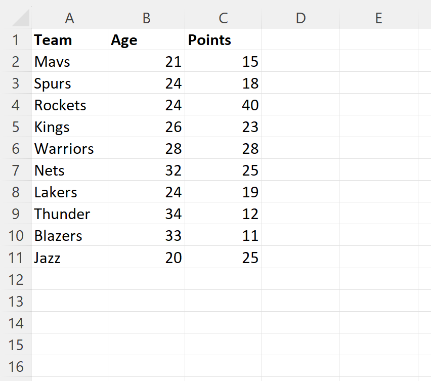Select row 6 header

pyautogui.click(x=16, y=148)
